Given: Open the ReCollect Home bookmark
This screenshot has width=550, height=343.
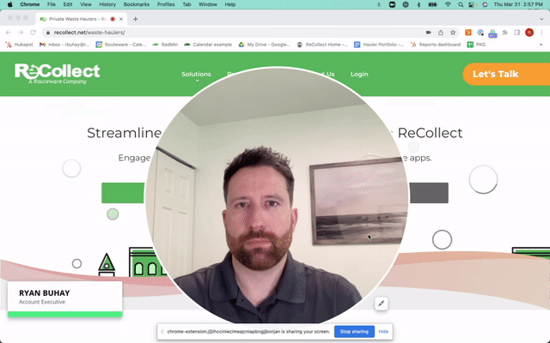Looking at the screenshot, I should coord(322,45).
